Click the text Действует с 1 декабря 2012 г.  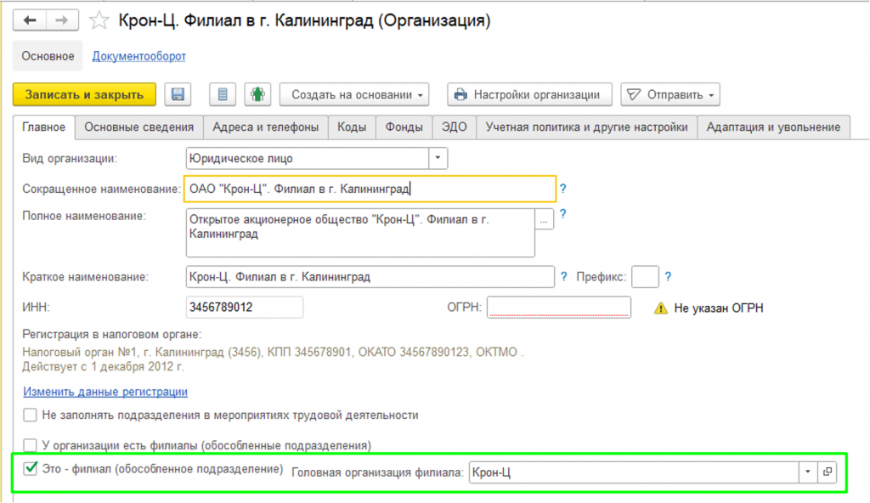coord(103,366)
